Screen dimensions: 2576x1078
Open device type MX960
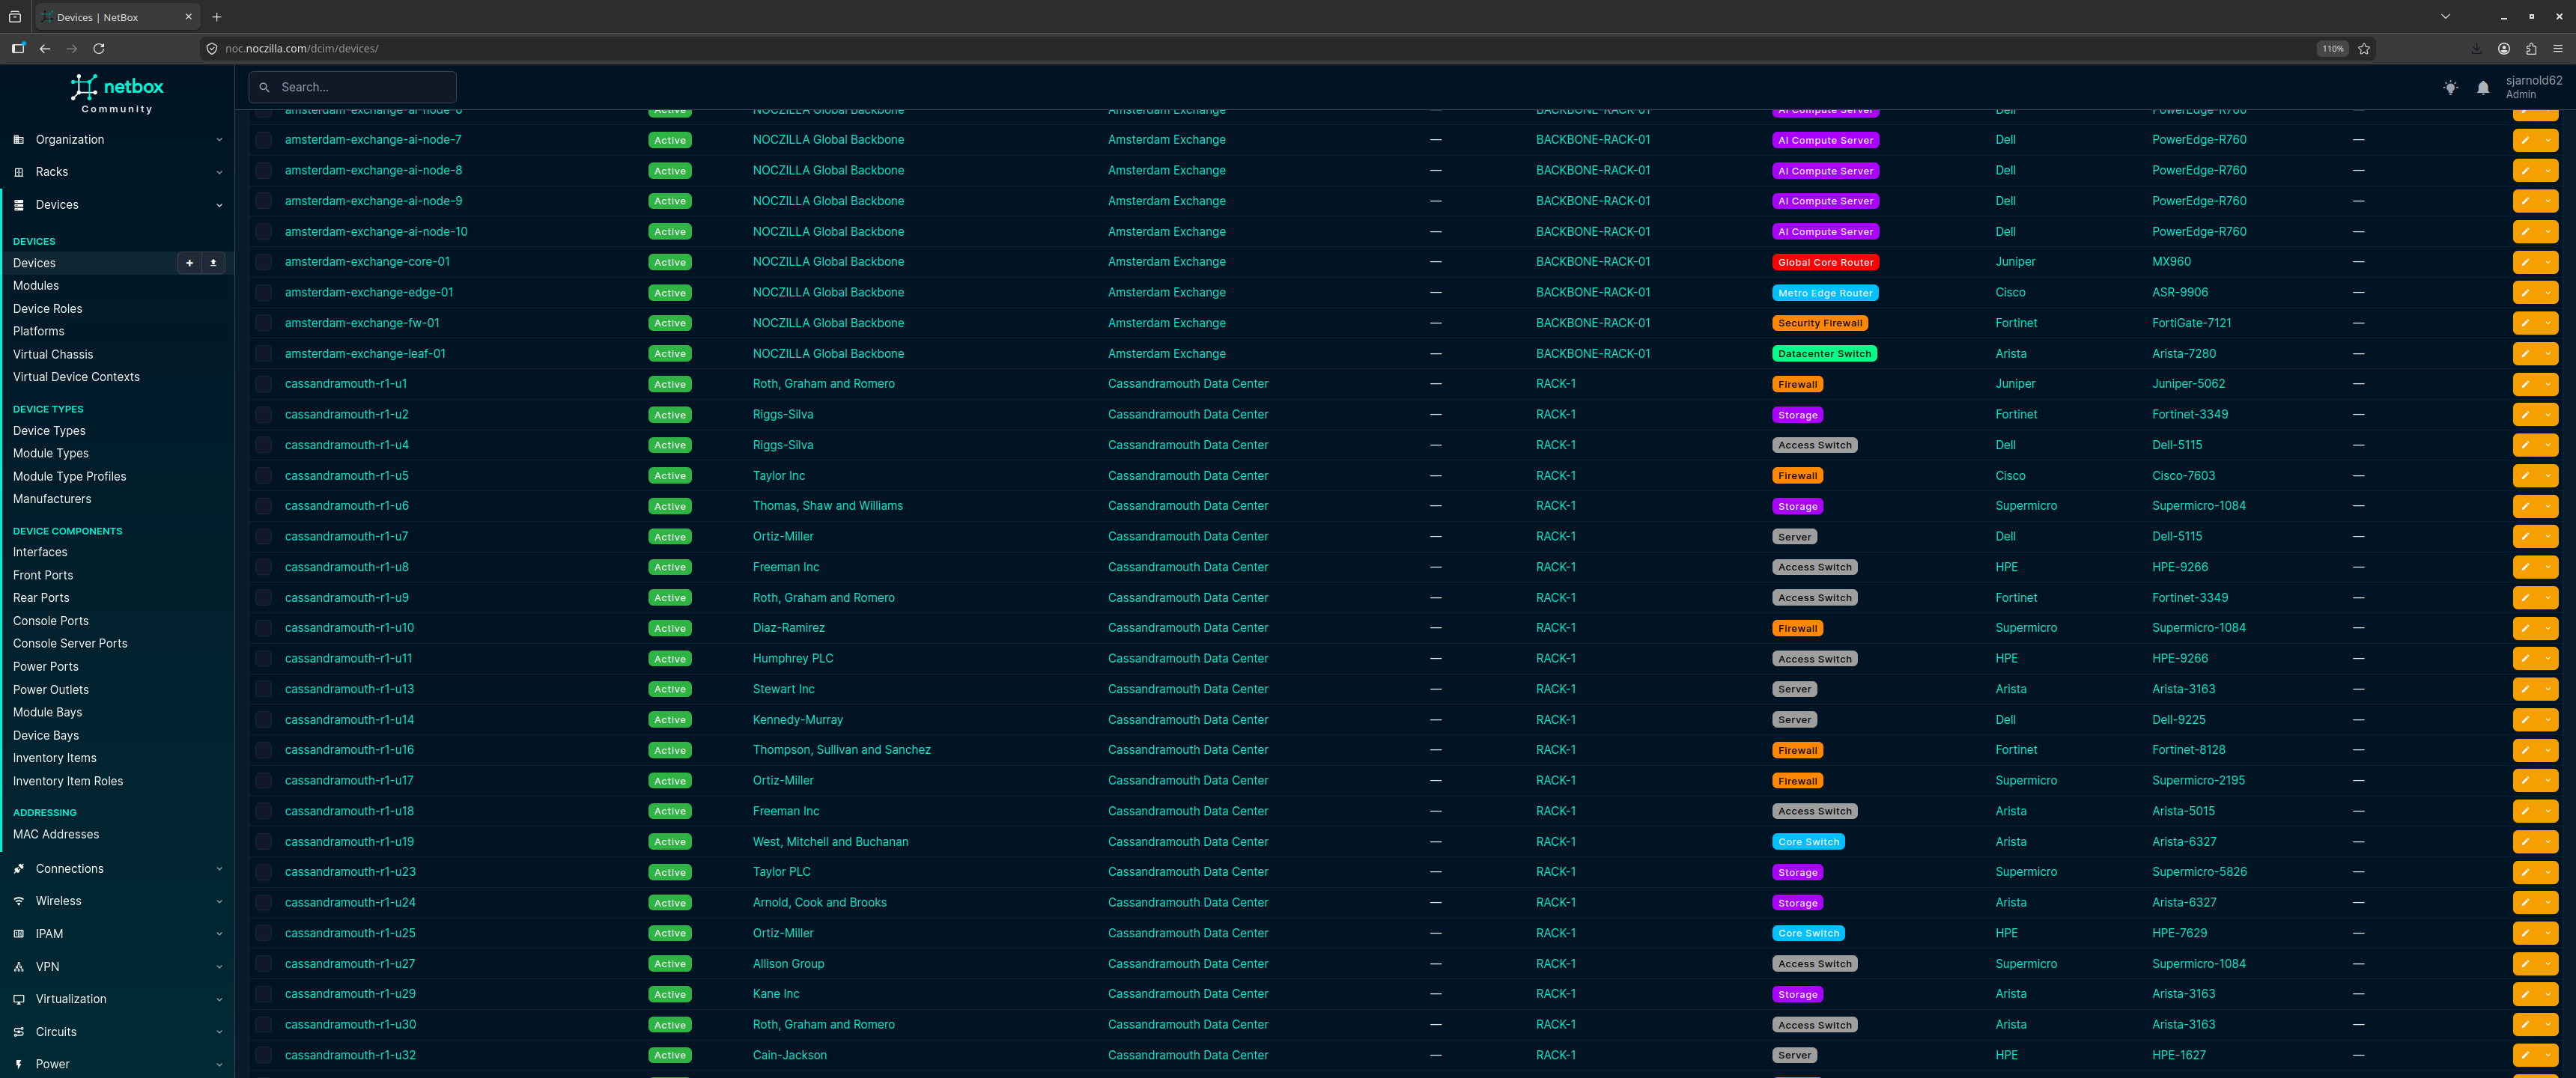click(2171, 262)
